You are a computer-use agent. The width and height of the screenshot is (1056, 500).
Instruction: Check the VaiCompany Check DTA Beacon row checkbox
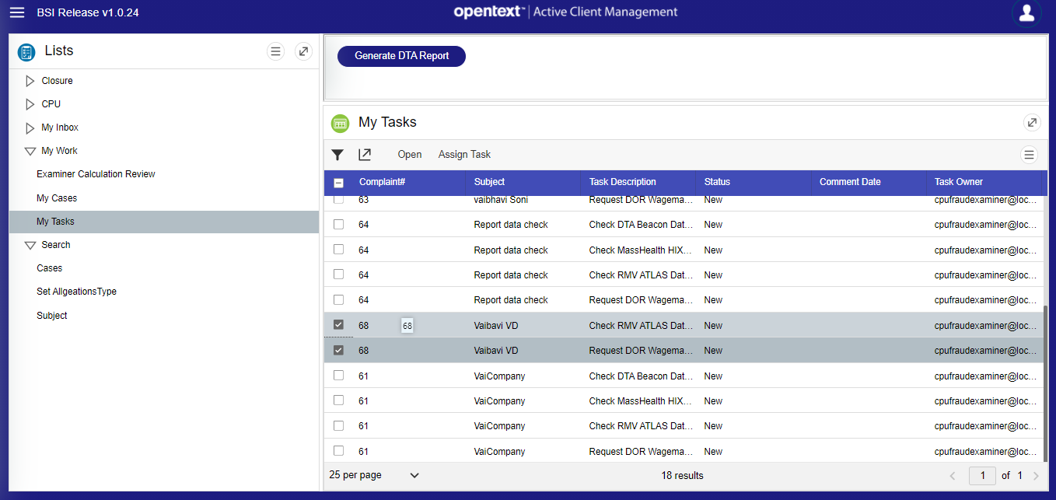click(x=338, y=376)
